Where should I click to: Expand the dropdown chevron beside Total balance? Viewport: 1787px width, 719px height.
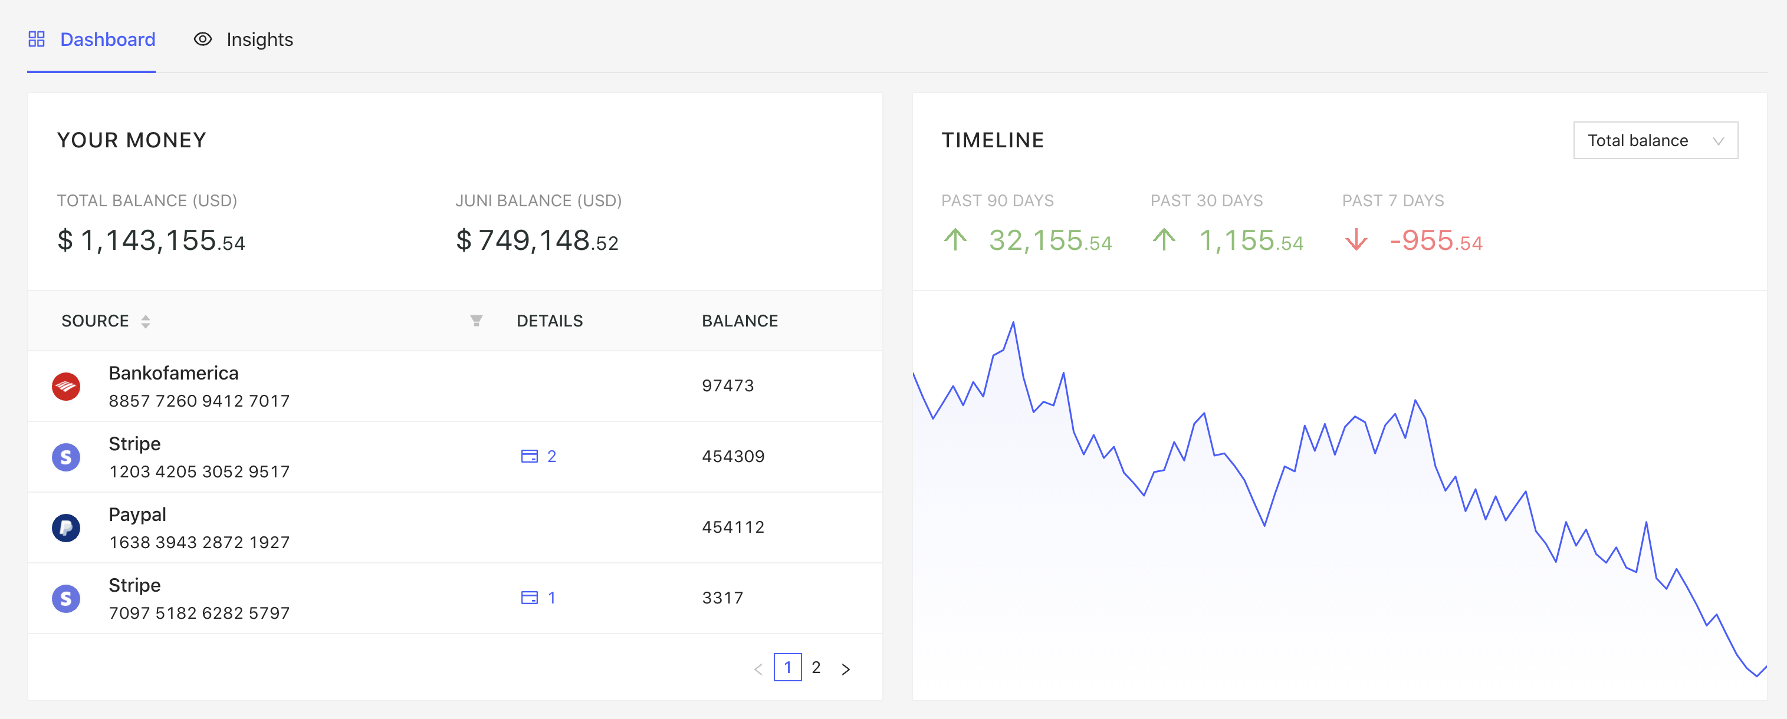1717,141
